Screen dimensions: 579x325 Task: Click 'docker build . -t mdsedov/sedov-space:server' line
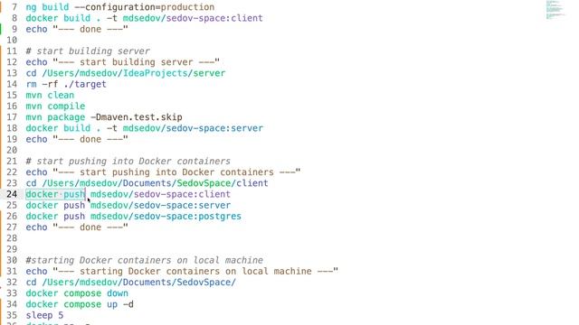click(x=145, y=128)
